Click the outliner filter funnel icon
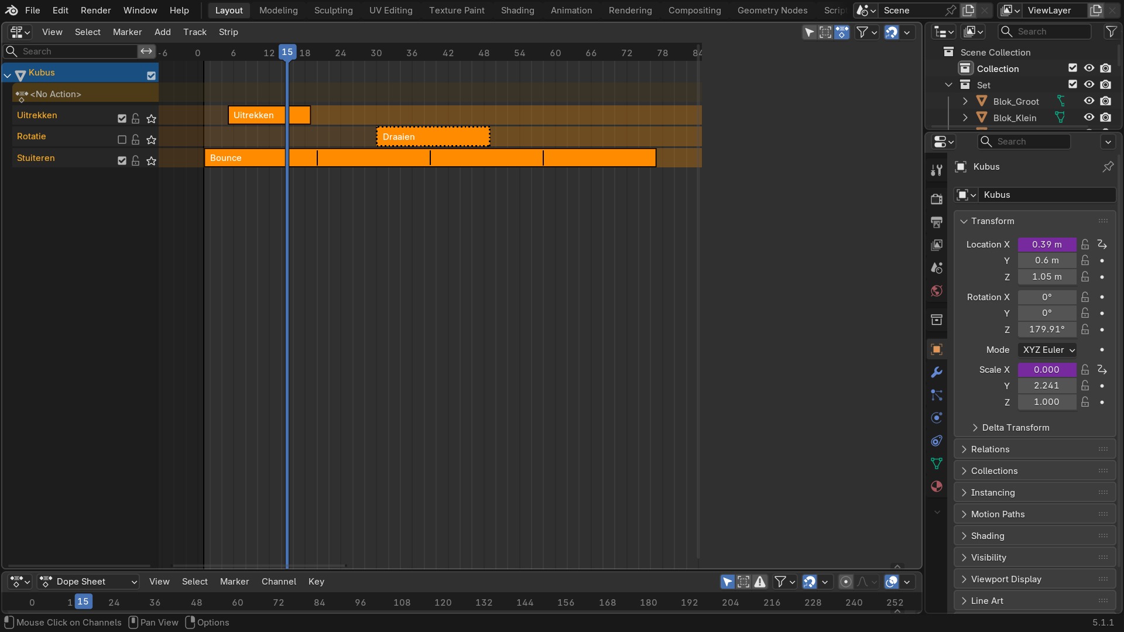The width and height of the screenshot is (1124, 632). [1111, 32]
